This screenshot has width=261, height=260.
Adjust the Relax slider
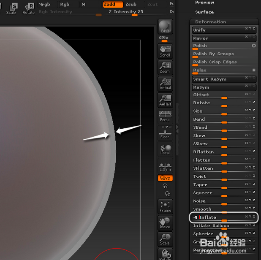pyautogui.click(x=224, y=71)
